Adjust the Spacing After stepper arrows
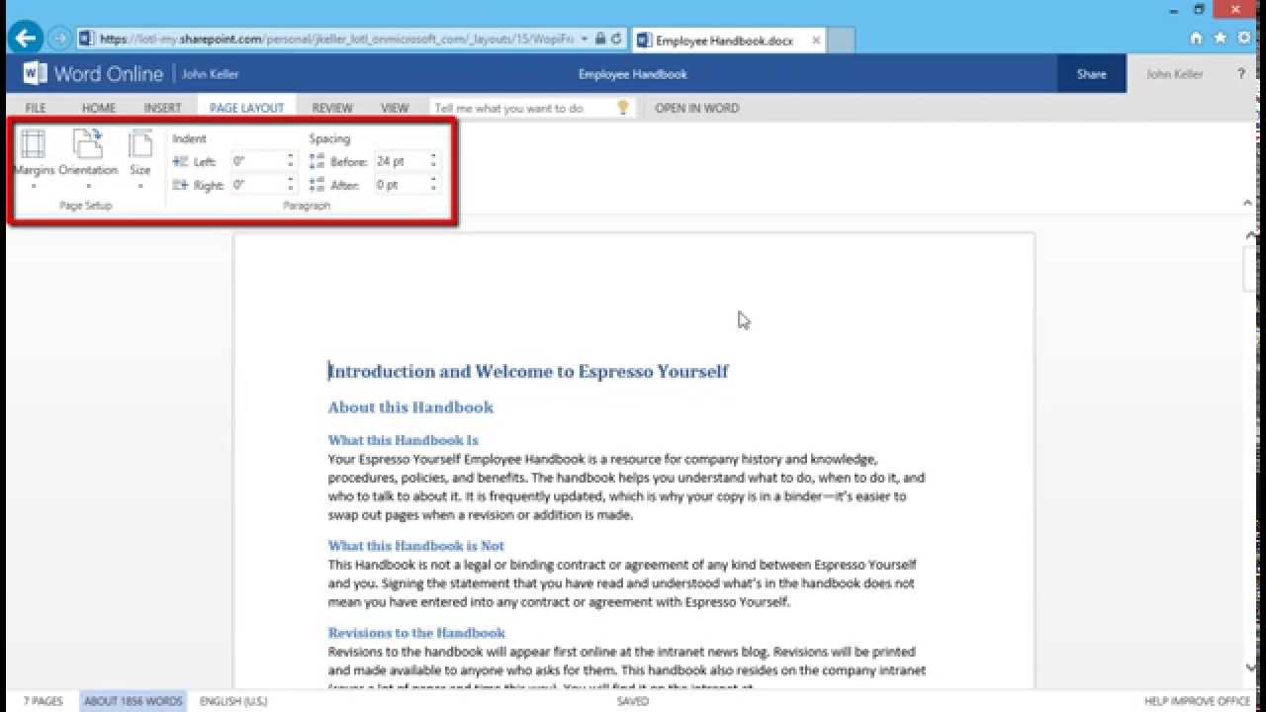The width and height of the screenshot is (1266, 712). point(433,184)
